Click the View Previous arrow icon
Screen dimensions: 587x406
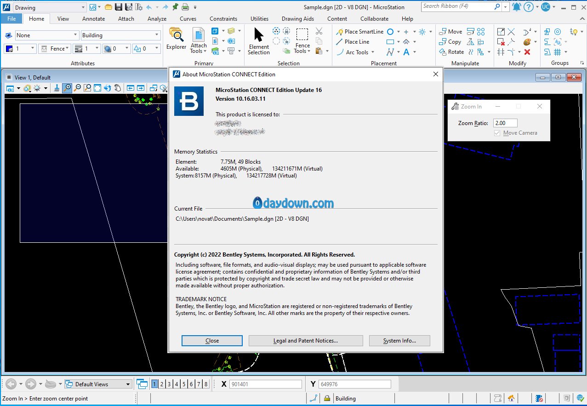point(131,88)
